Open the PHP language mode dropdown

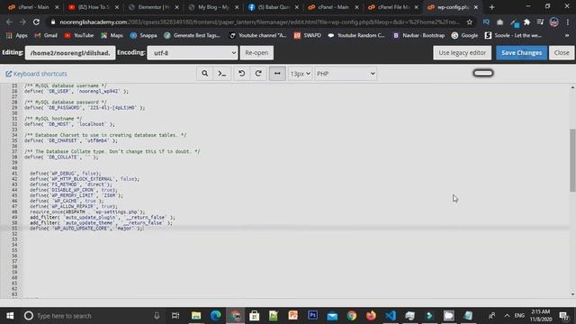click(346, 74)
